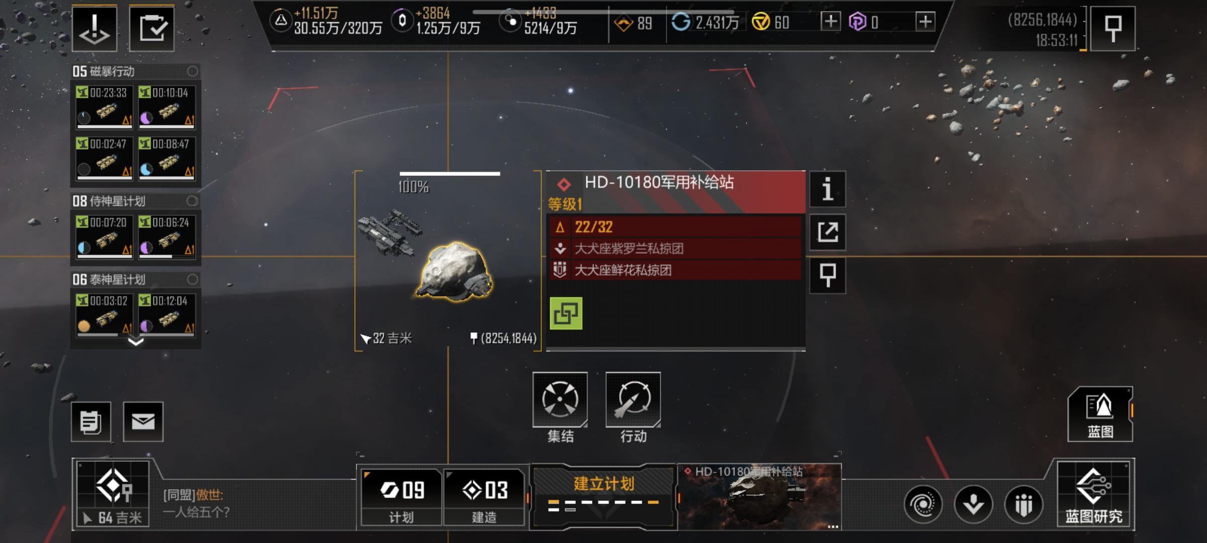Expand the fleet list down chevron

point(136,342)
